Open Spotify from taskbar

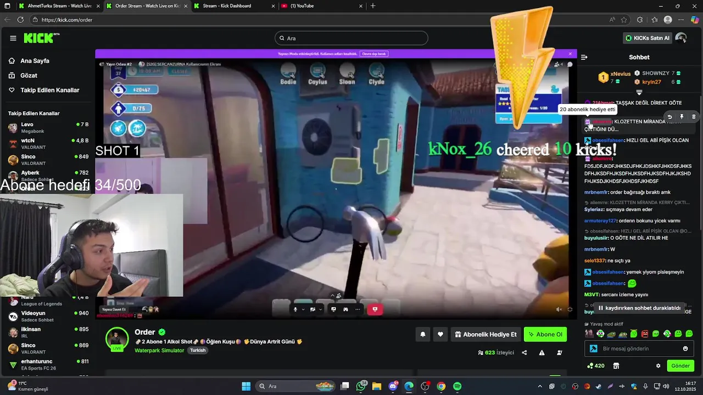(457, 386)
